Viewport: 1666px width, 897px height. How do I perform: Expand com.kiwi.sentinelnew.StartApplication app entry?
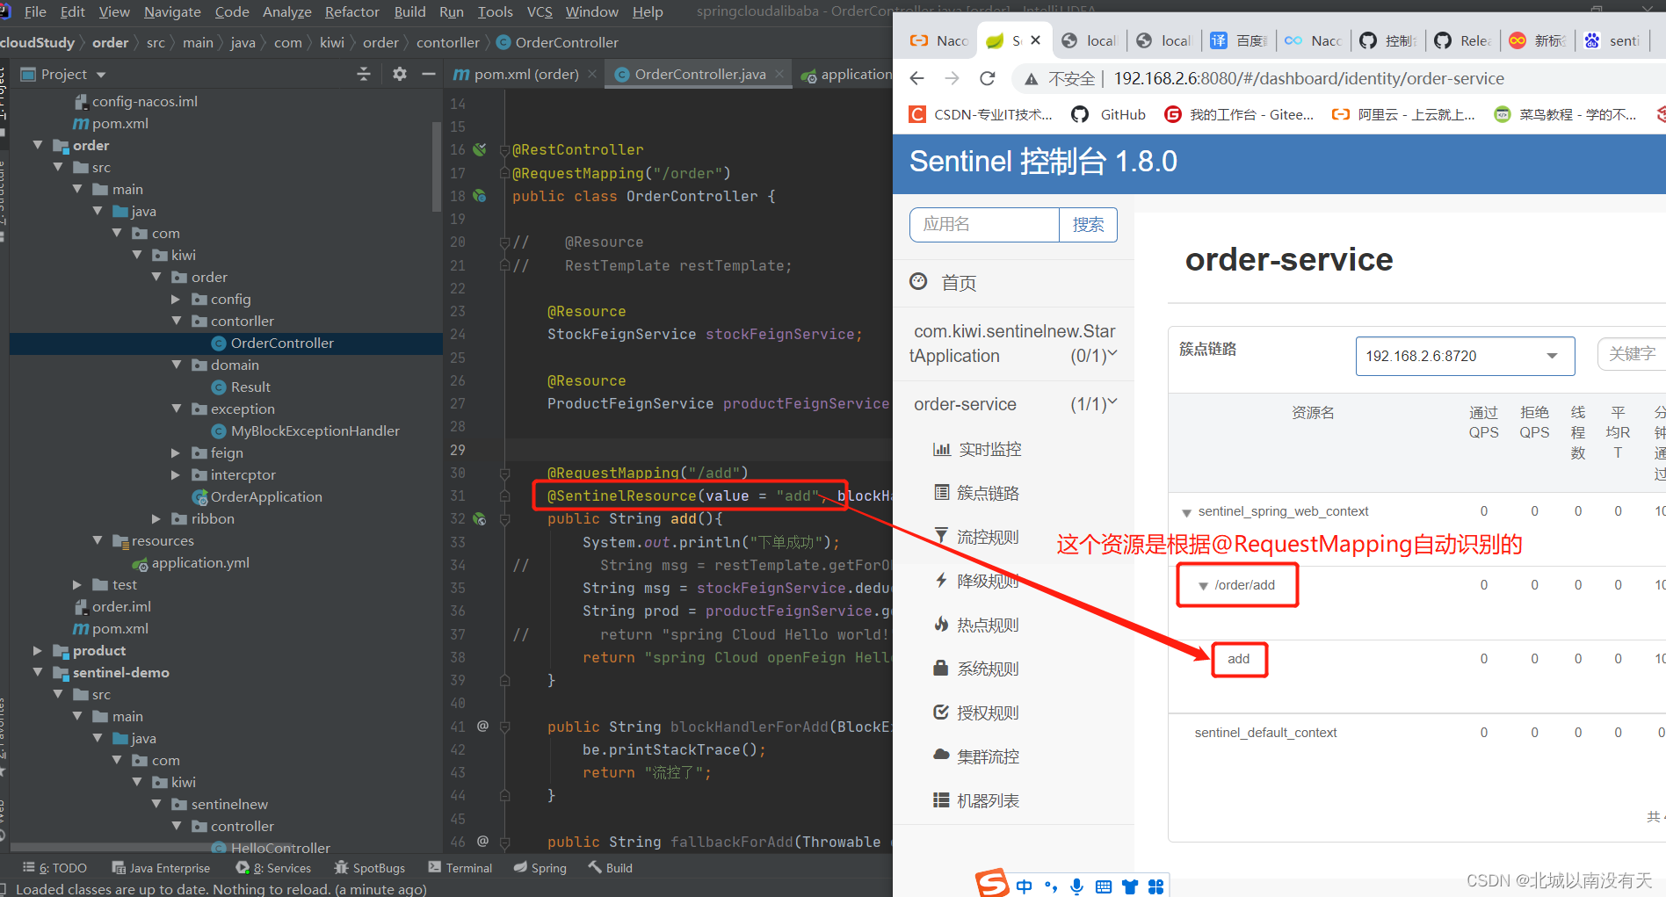click(1013, 344)
